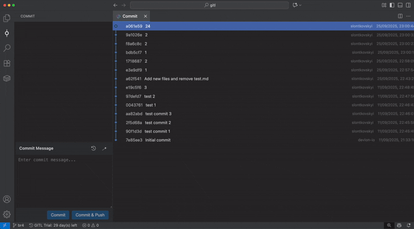The height and width of the screenshot is (229, 414).
Task: Close the Commit tab
Action: [145, 16]
